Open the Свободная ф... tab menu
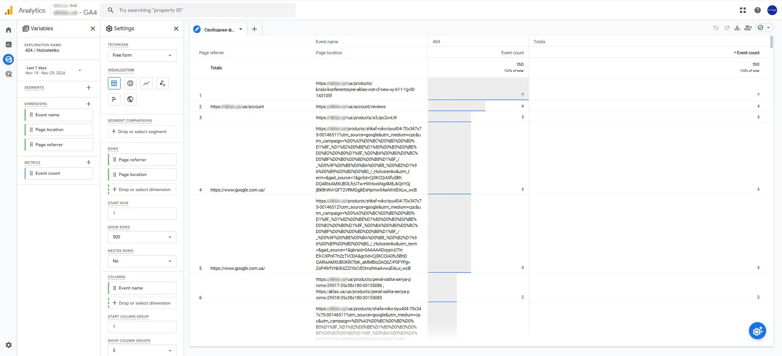 pos(241,29)
